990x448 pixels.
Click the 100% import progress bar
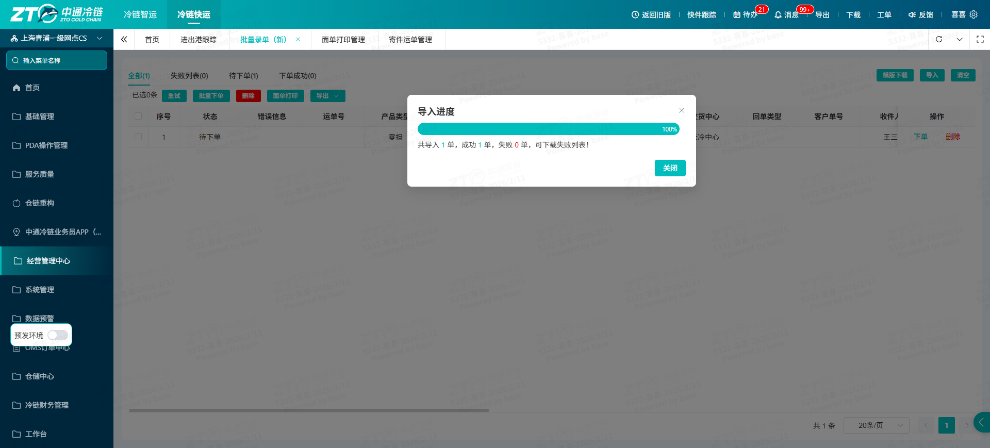(x=549, y=129)
